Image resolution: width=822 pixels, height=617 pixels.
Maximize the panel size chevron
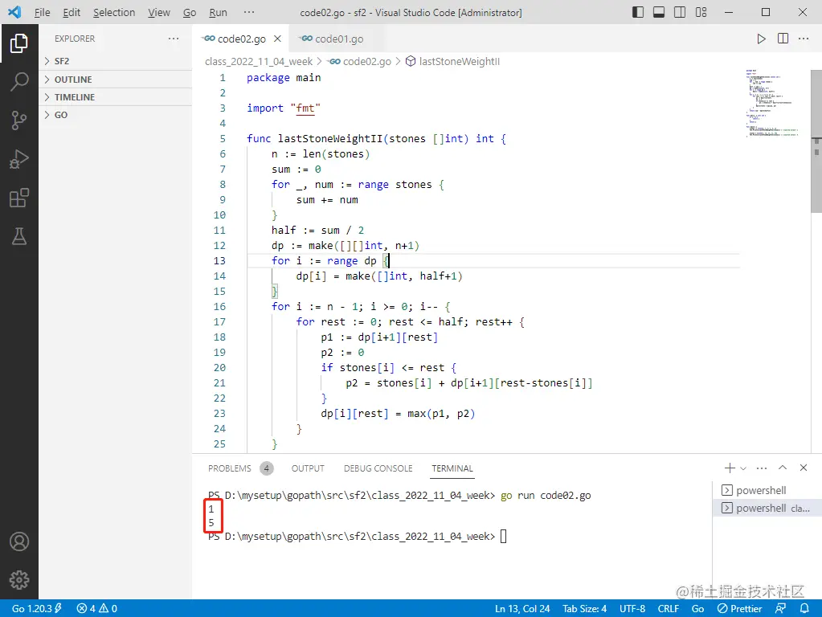tap(783, 468)
